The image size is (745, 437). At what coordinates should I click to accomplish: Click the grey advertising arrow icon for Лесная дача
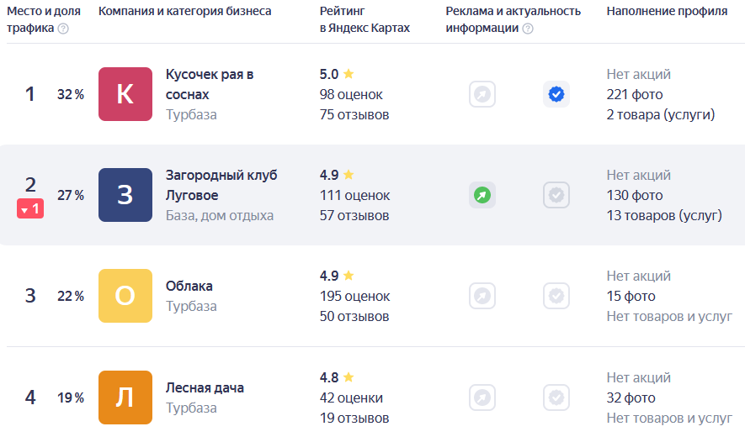click(x=482, y=398)
